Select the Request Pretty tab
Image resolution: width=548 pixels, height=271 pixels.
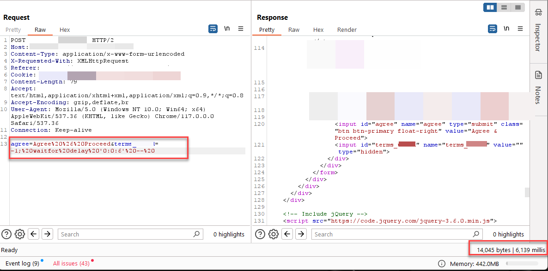pos(13,30)
